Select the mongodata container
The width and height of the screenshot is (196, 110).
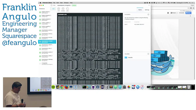(x=47, y=64)
